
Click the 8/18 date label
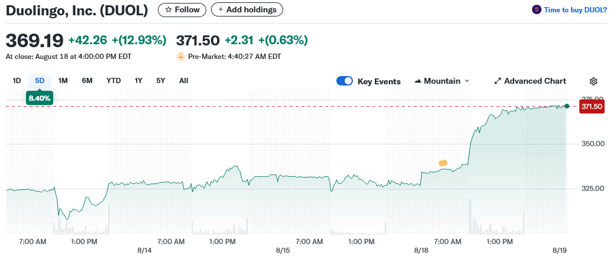(x=421, y=250)
